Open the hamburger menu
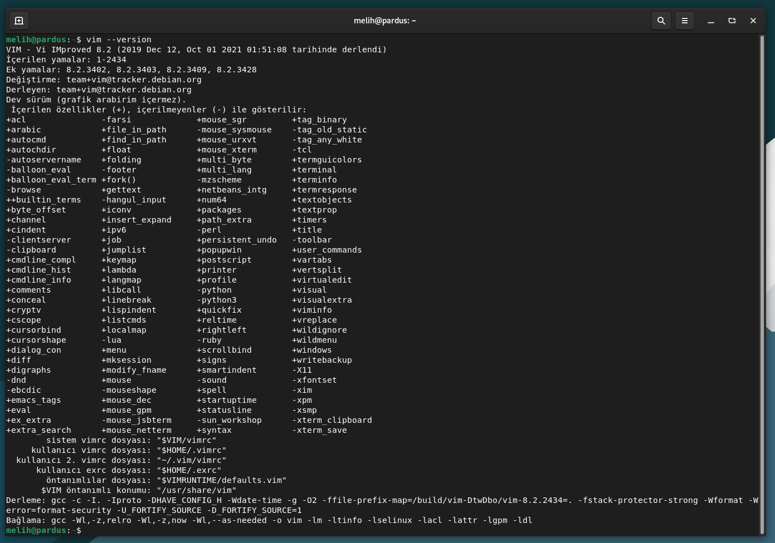Screen dimensions: 775x543 click(x=685, y=21)
